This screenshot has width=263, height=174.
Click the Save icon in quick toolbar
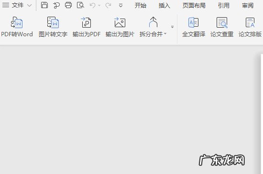click(x=44, y=5)
